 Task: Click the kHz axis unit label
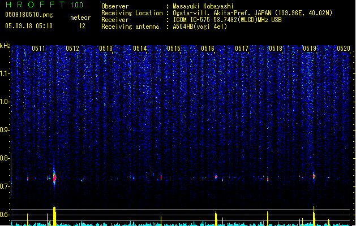(5, 46)
